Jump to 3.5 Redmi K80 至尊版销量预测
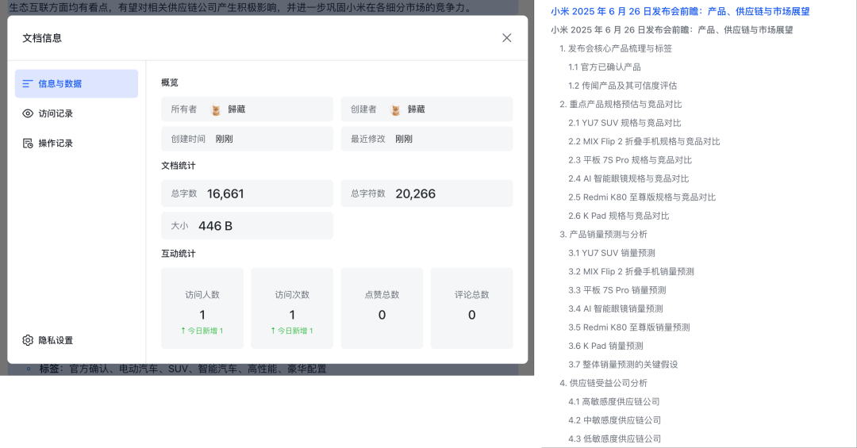 point(628,327)
